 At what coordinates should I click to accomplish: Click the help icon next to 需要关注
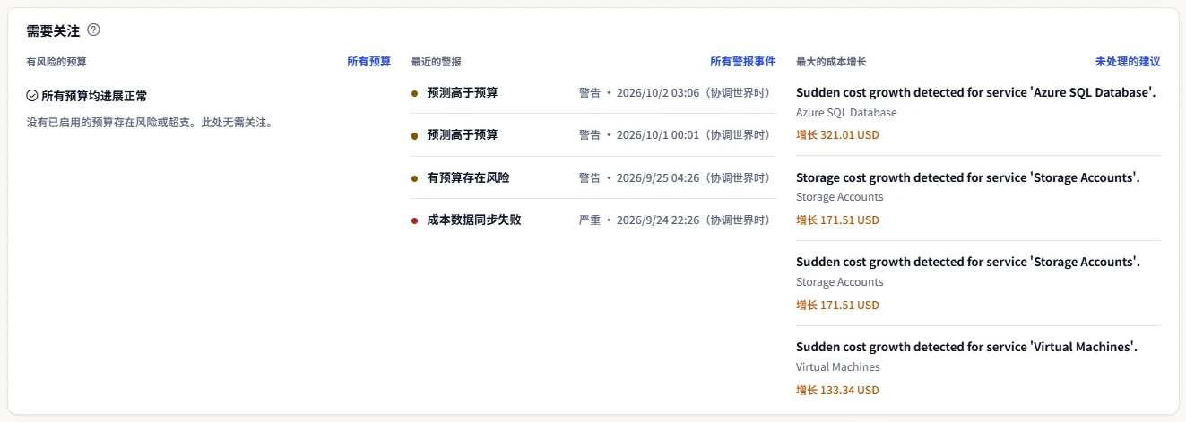(x=93, y=30)
